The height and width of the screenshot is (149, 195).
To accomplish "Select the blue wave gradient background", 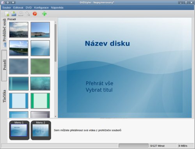I will click(40, 48).
